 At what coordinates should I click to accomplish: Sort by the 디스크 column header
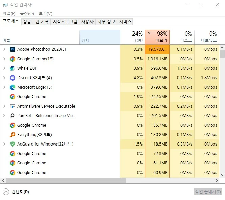point(182,37)
